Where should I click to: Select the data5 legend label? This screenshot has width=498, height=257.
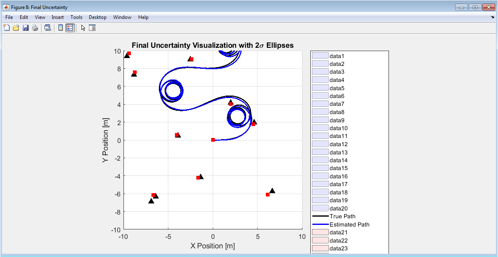pos(337,88)
